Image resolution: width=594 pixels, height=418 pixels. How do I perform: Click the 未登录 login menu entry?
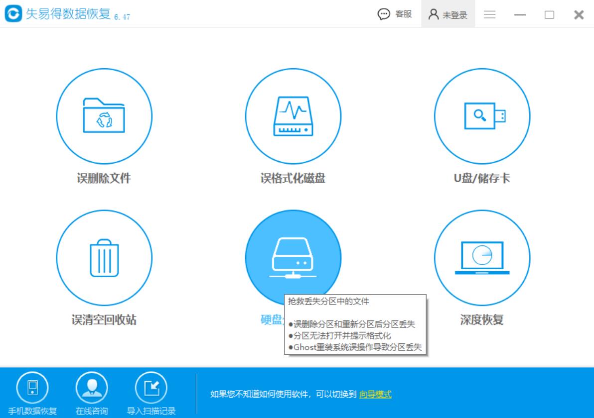pos(454,15)
